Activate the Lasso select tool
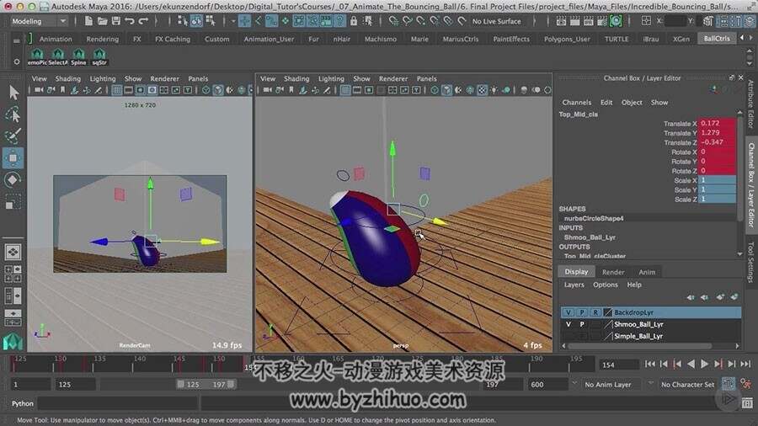 [13, 114]
